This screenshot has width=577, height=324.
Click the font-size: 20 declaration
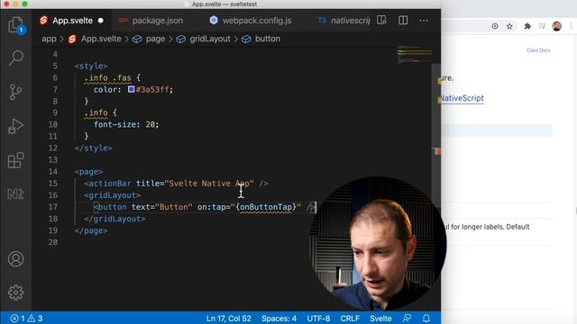tap(126, 124)
